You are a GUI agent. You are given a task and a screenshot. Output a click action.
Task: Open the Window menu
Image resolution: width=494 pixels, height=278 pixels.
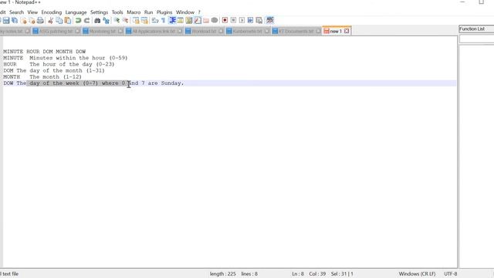click(x=185, y=12)
